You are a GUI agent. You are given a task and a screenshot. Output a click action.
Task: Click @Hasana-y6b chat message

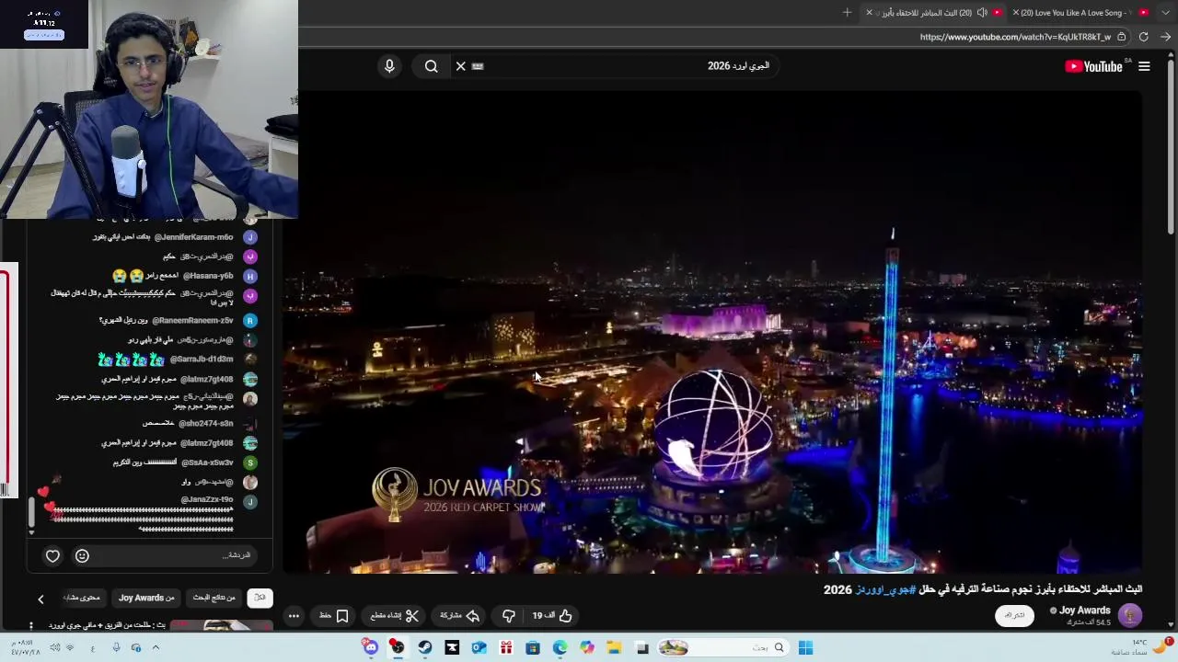(173, 276)
